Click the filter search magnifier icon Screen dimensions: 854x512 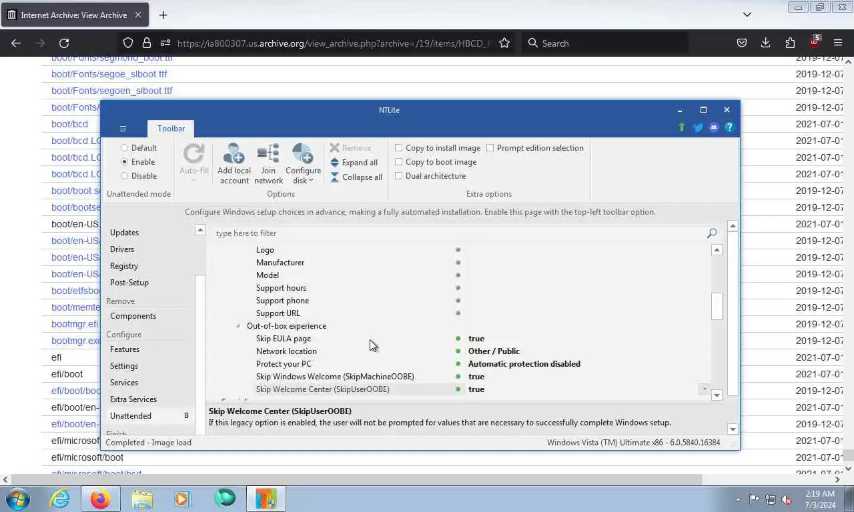pyautogui.click(x=712, y=233)
